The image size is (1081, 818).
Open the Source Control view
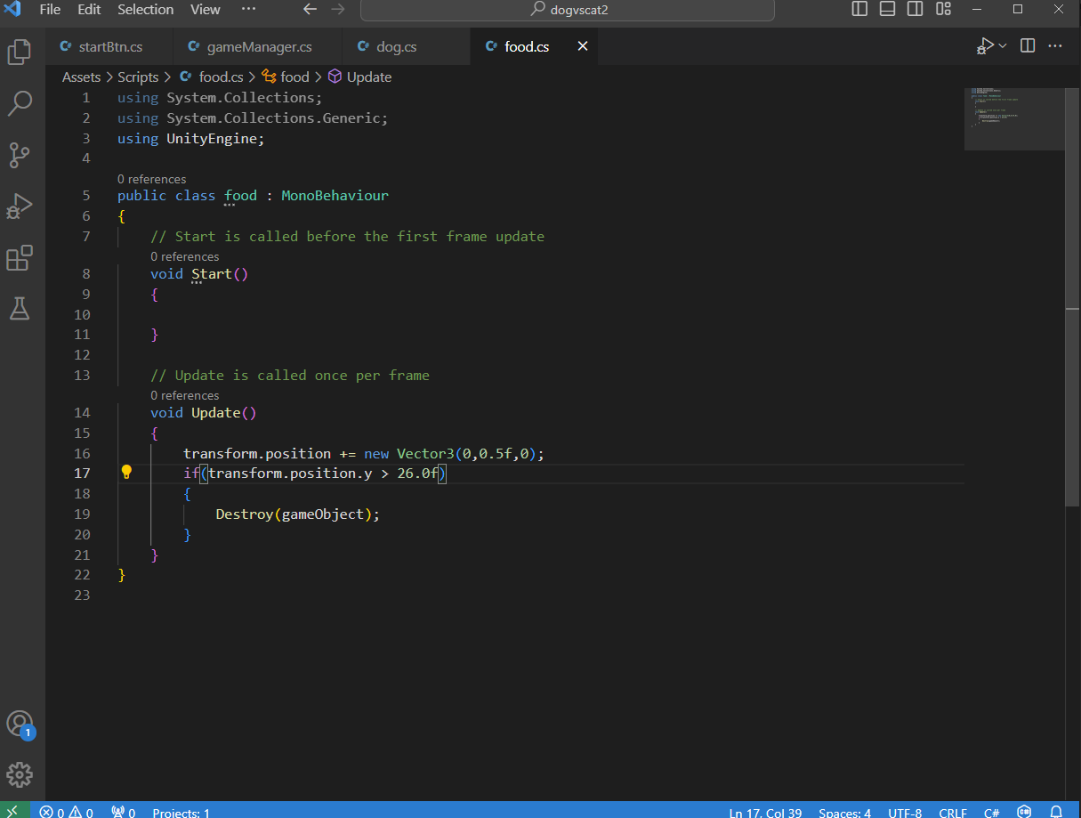20,155
